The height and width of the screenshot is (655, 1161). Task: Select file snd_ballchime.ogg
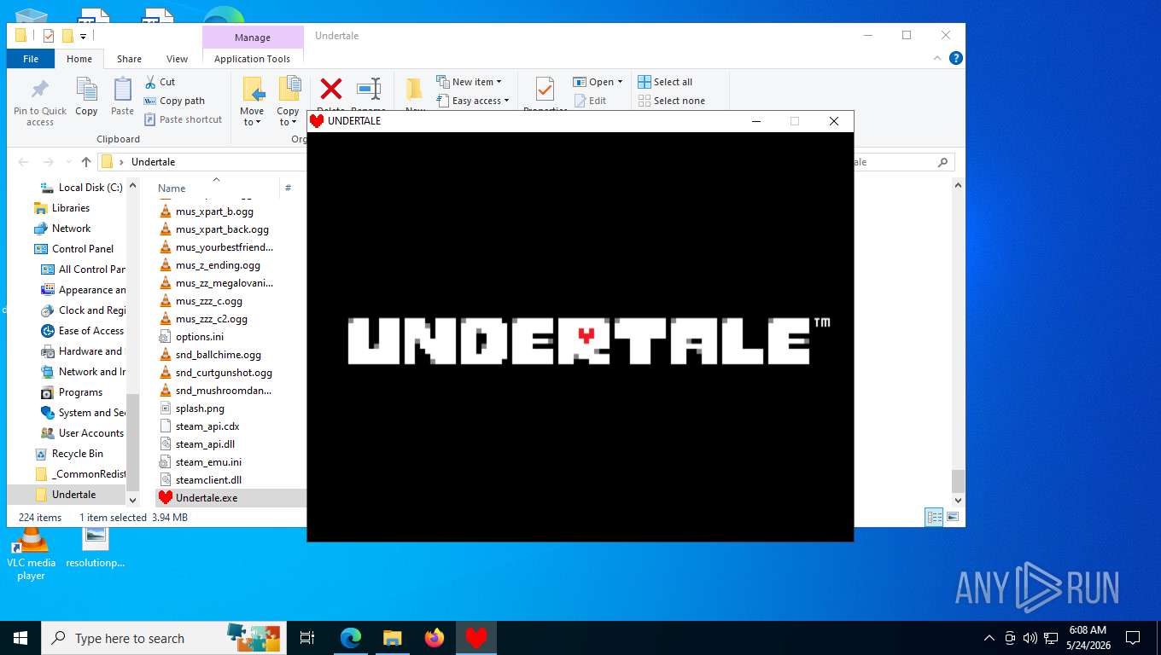[219, 355]
